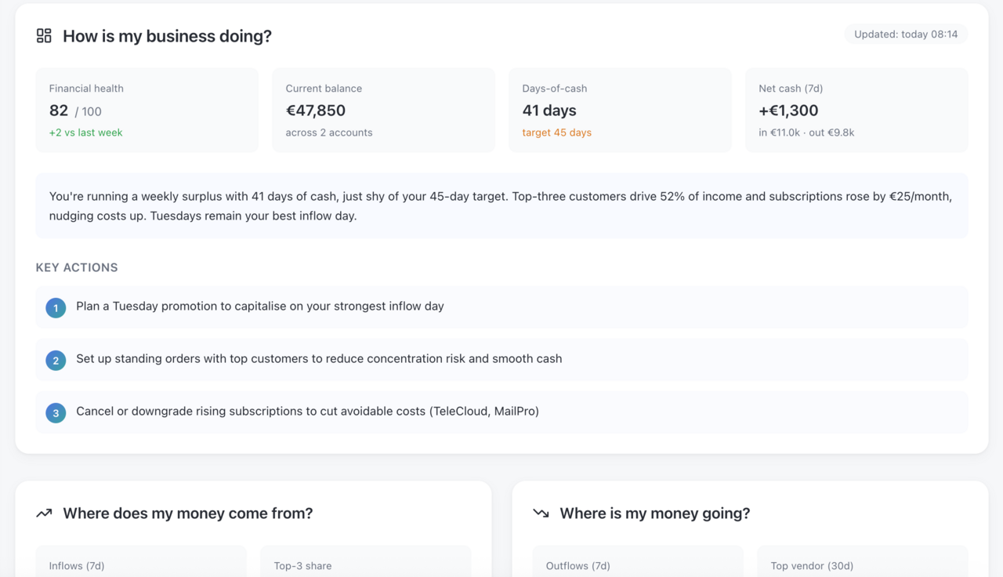Click the dashboard grid icon beside the business heading

[44, 36]
